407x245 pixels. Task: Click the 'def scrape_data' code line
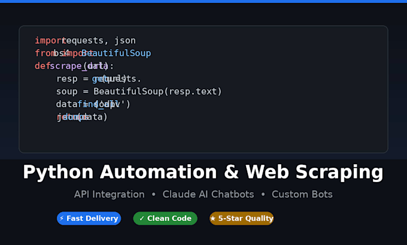tap(74, 66)
